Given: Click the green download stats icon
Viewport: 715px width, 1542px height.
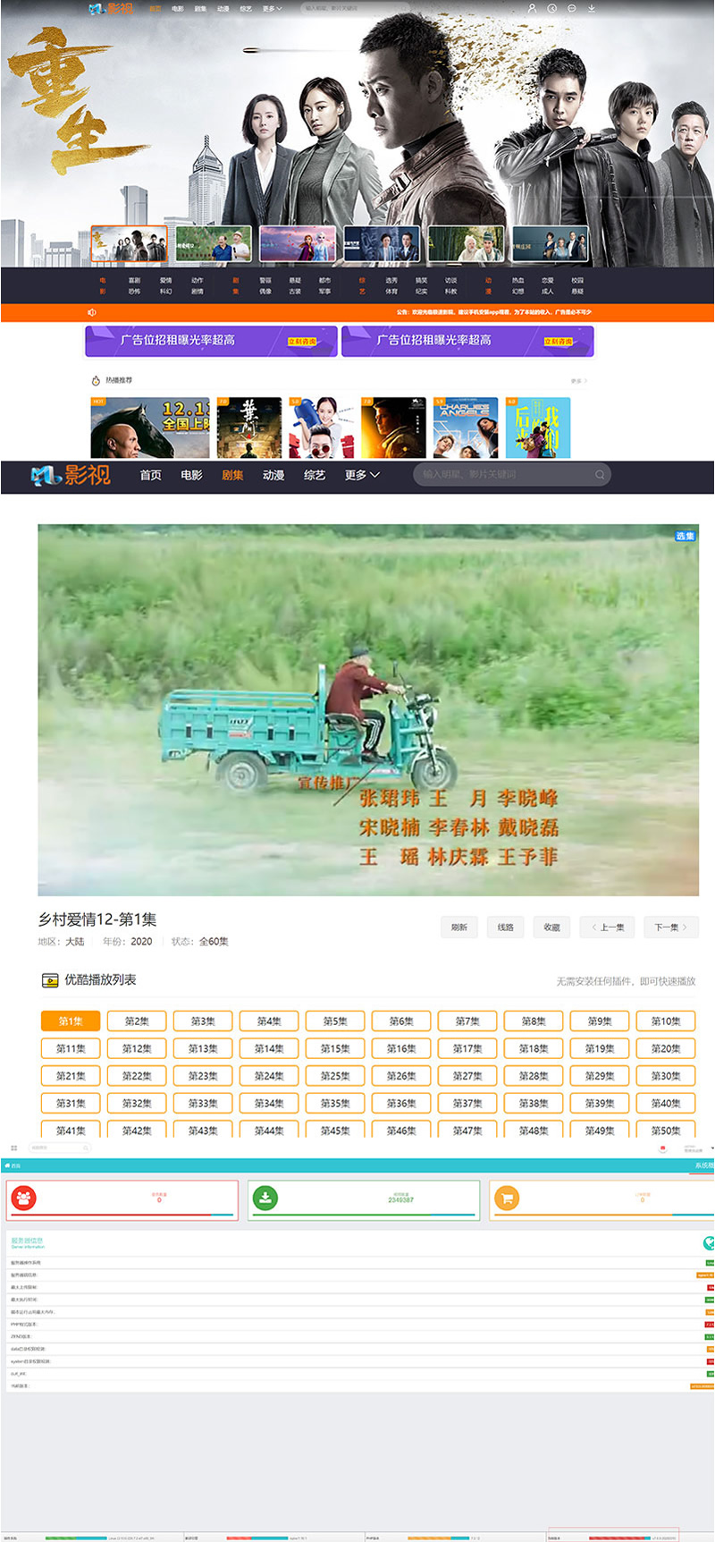Looking at the screenshot, I should [x=265, y=1199].
